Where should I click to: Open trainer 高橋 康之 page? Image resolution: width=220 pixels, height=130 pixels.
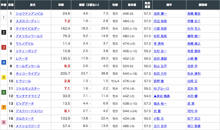[x=194, y=44]
